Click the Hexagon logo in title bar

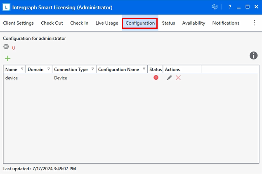click(215, 7)
